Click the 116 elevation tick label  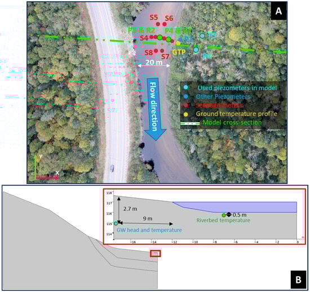(x=109, y=213)
